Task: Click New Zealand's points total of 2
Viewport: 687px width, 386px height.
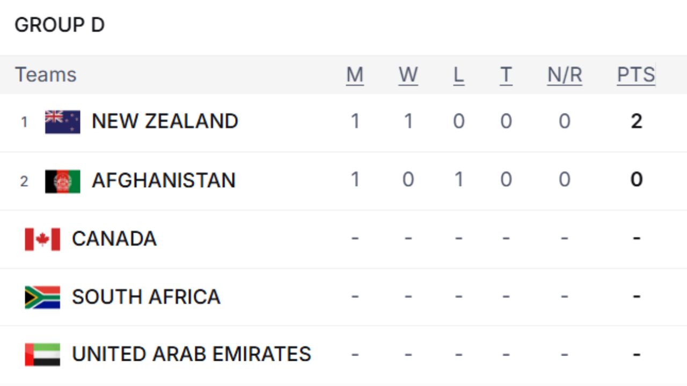Action: (636, 121)
